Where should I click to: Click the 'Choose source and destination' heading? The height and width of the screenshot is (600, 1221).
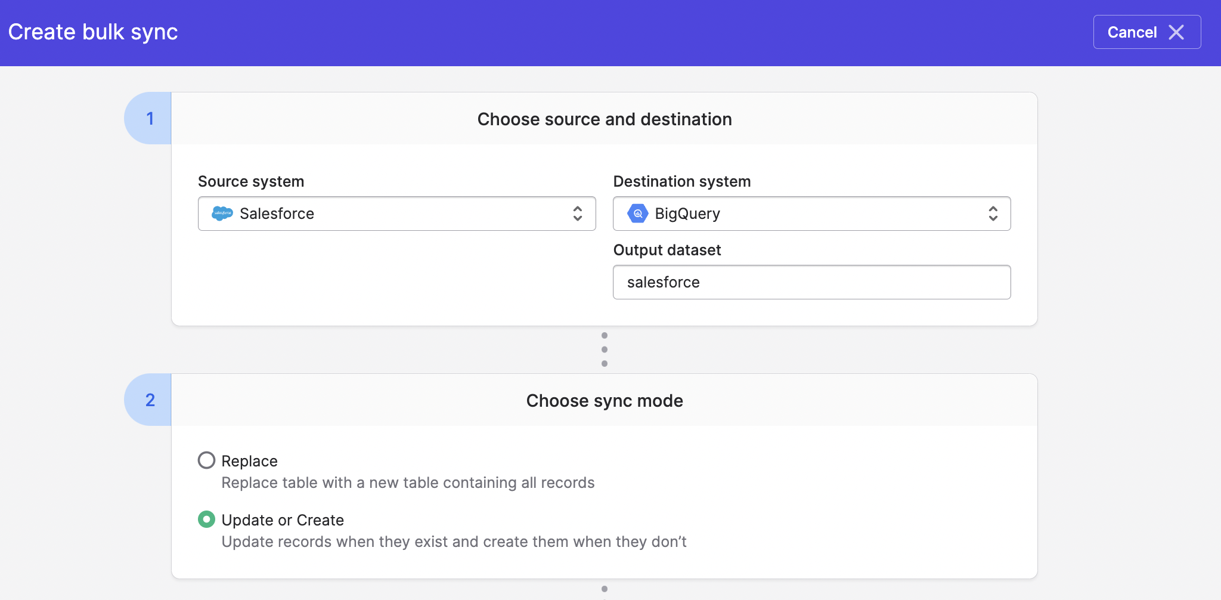pyautogui.click(x=605, y=119)
